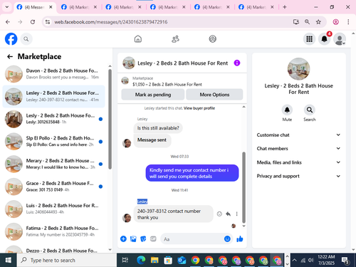
Task: Mute this conversation bell icon
Action: tap(287, 110)
